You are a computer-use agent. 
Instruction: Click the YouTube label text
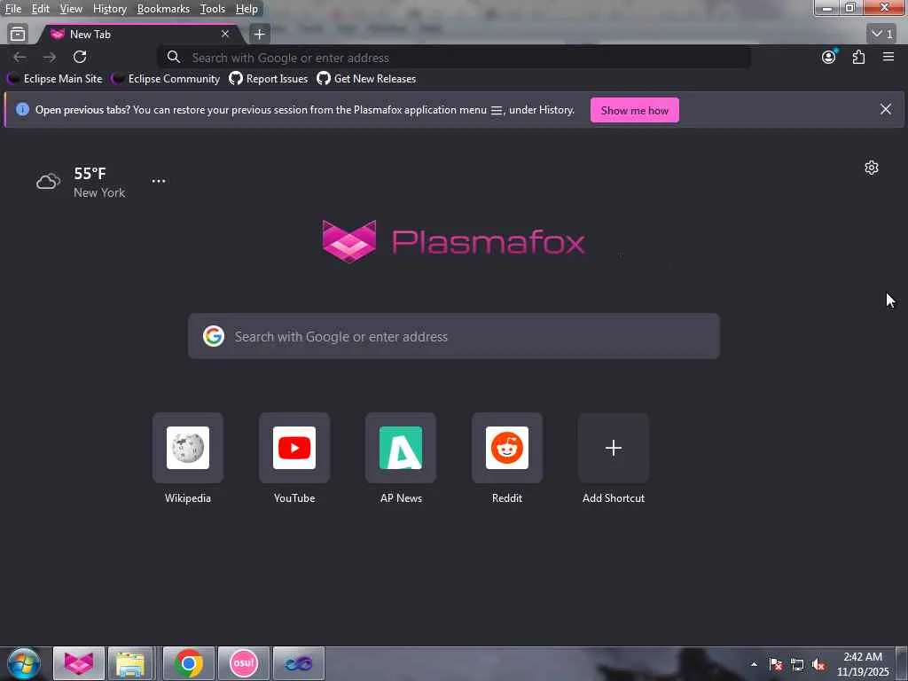(x=294, y=498)
